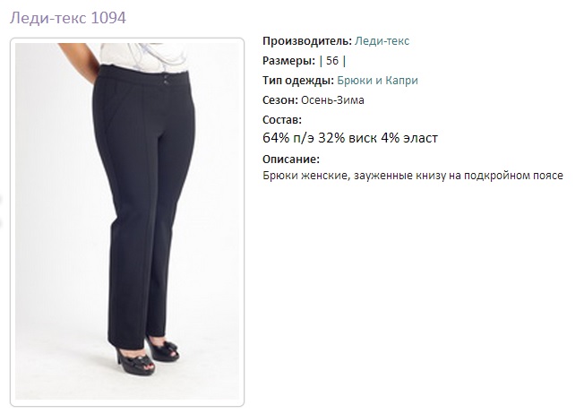This screenshot has height=414, width=584.
Task: Click the white blouse in the photo
Action: [x=144, y=57]
